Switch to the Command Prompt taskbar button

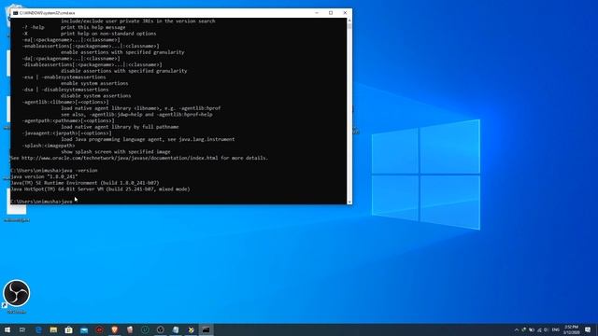click(206, 329)
